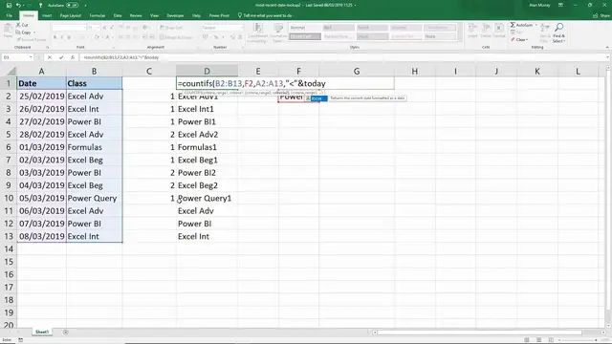612x344 pixels.
Task: Open the Page Layout tab
Action: [x=70, y=15]
